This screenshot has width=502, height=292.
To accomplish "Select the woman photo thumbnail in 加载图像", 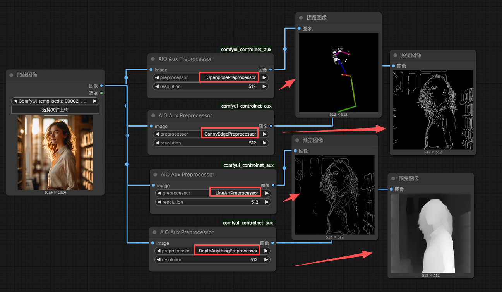I will coord(55,152).
